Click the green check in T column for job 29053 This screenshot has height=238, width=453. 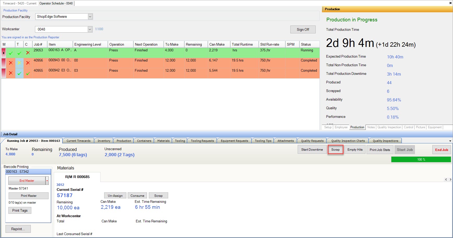[19, 53]
